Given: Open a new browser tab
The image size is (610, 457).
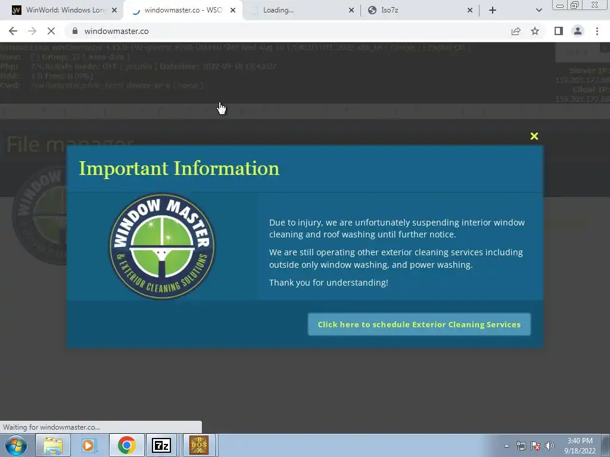Looking at the screenshot, I should 493,10.
